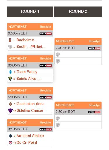Click the Team Fancy popsicle logo
The height and width of the screenshot is (150, 109).
click(11, 72)
